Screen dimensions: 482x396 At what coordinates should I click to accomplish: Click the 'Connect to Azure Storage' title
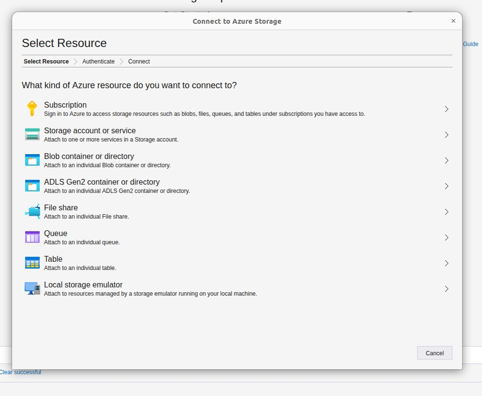tap(237, 21)
